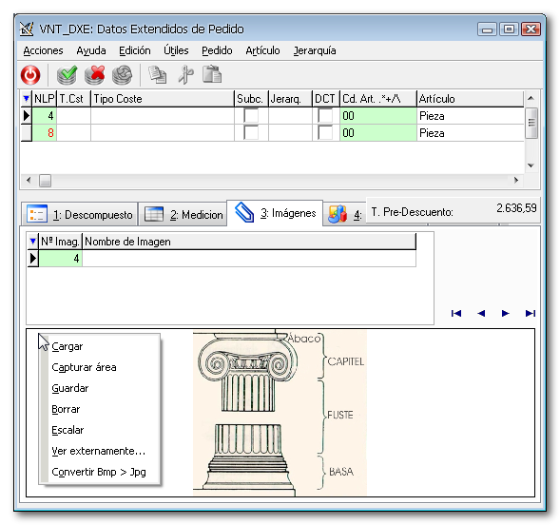Click the horizontal scrollbar thumb in grid

pyautogui.click(x=45, y=181)
